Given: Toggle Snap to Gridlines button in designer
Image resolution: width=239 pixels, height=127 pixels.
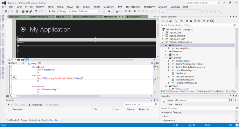Looking at the screenshot, I should click(22, 60).
